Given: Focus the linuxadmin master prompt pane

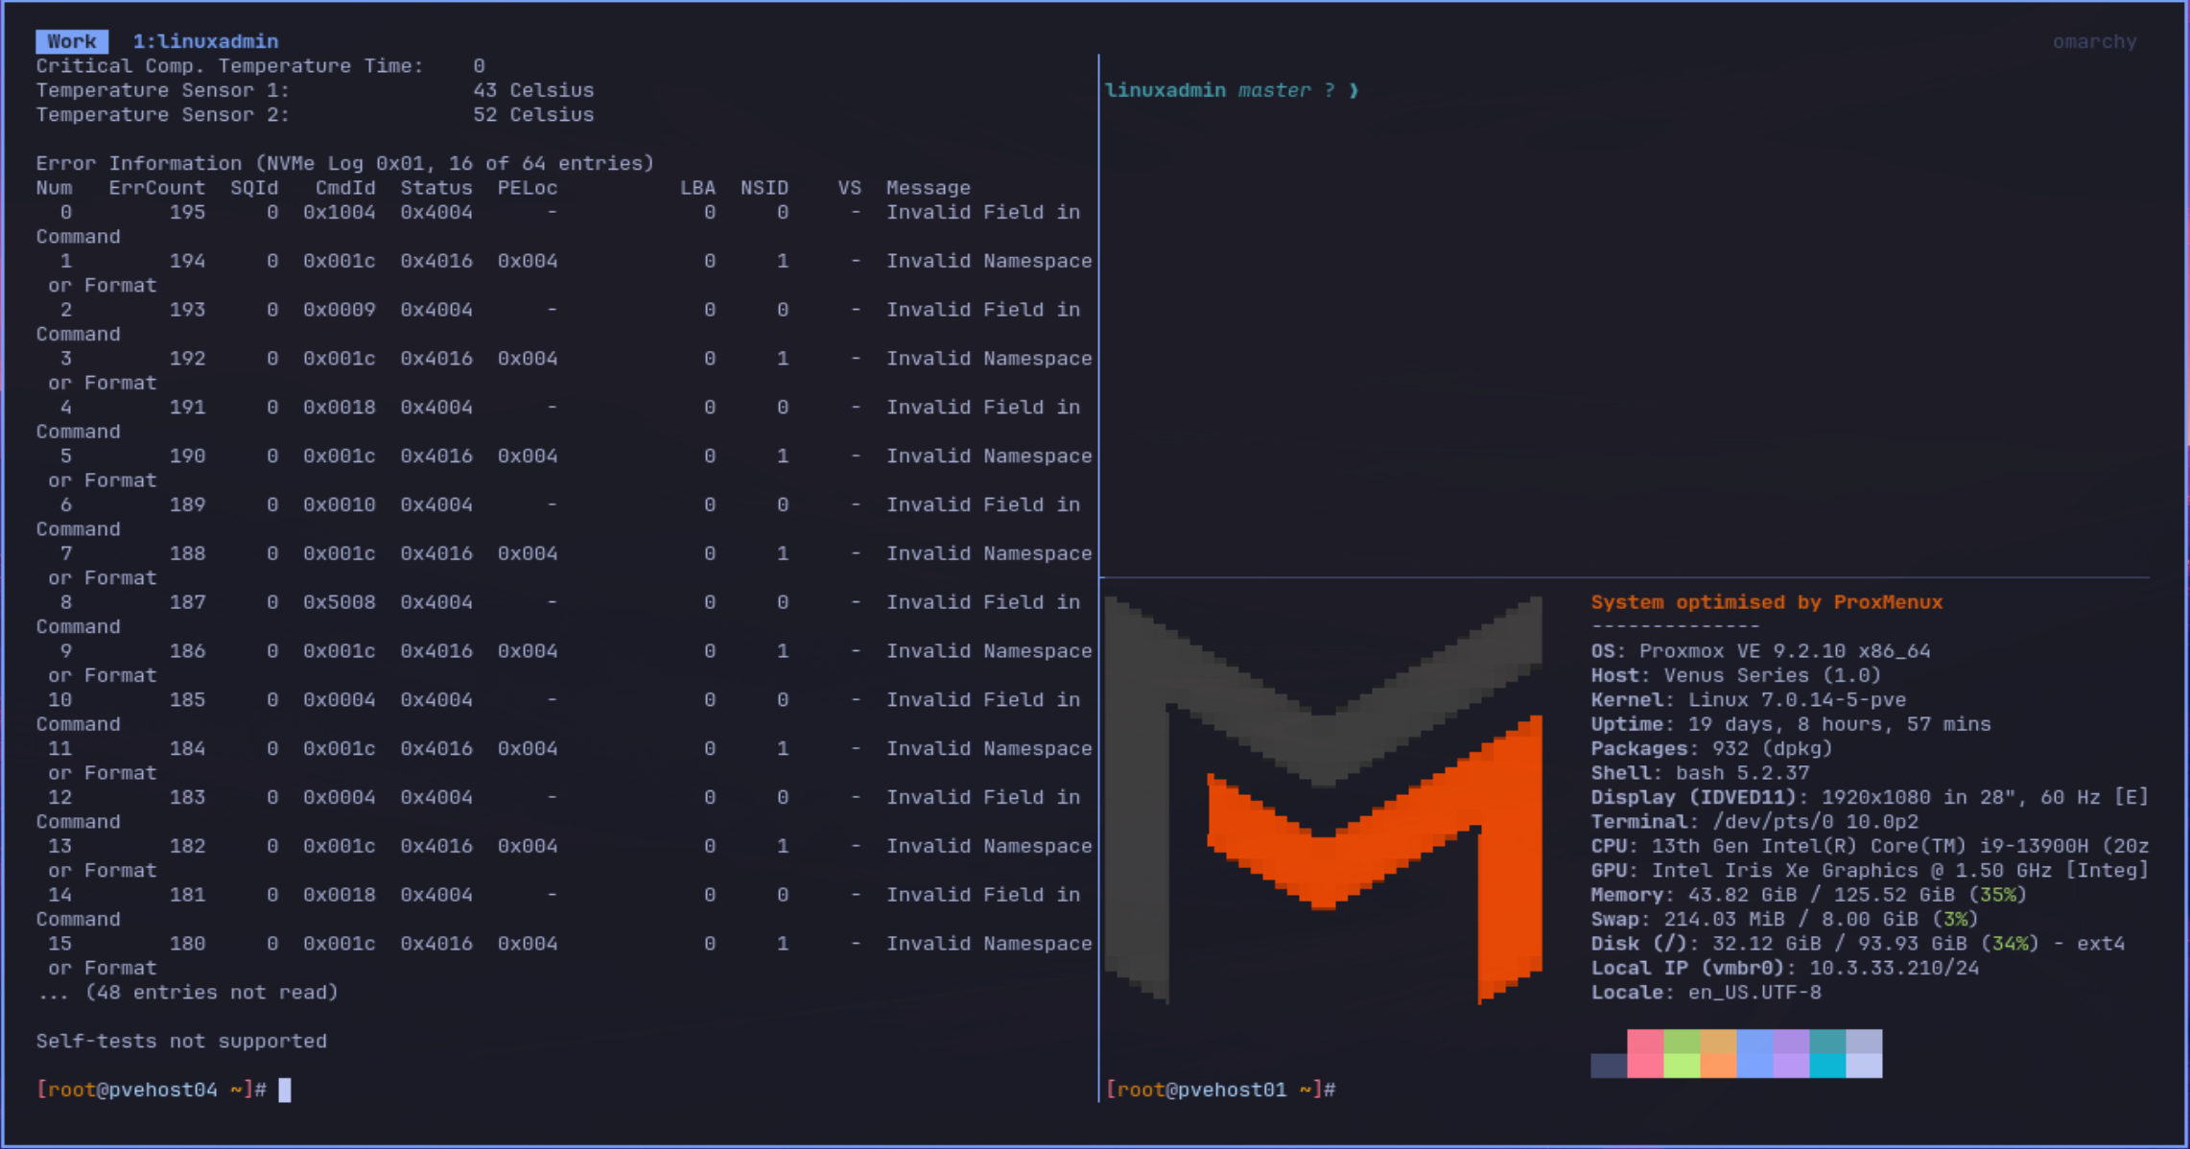Looking at the screenshot, I should tap(1231, 90).
